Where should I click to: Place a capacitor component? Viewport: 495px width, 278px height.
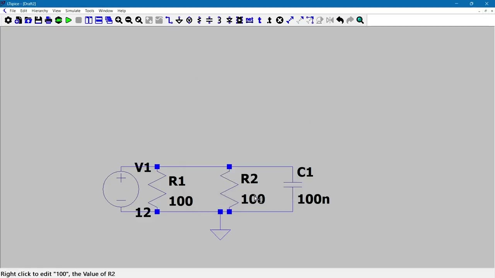(x=209, y=20)
